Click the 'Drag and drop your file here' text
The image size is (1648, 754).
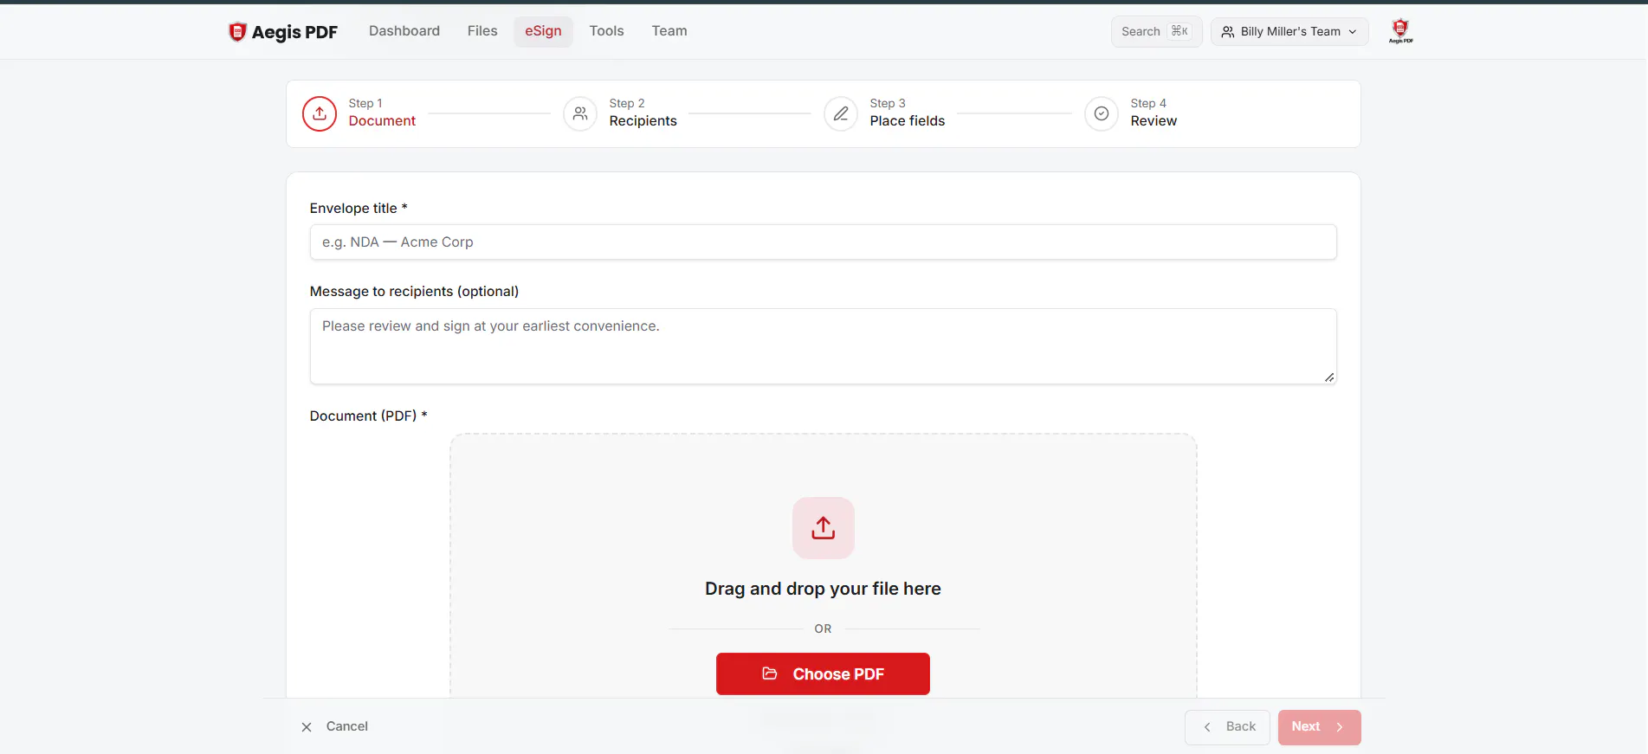tap(823, 589)
